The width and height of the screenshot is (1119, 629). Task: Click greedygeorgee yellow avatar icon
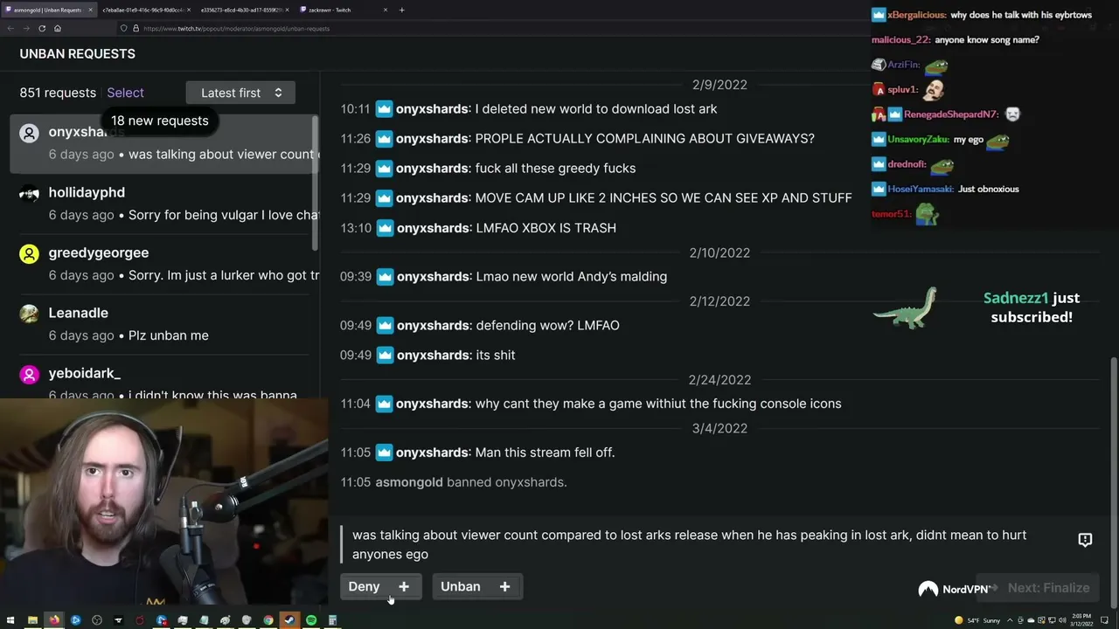(30, 253)
